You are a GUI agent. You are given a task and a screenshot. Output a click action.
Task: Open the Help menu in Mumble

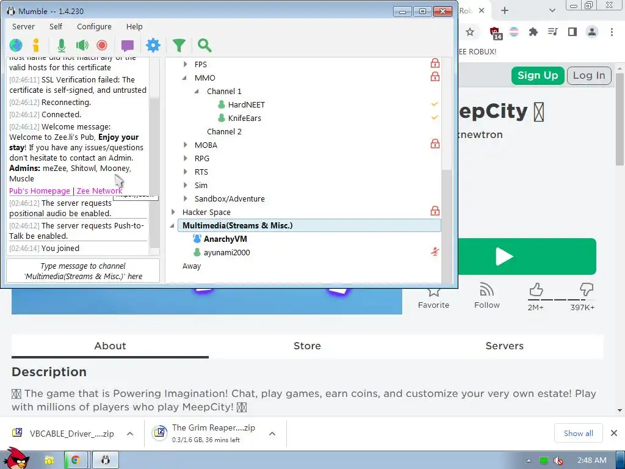134,27
